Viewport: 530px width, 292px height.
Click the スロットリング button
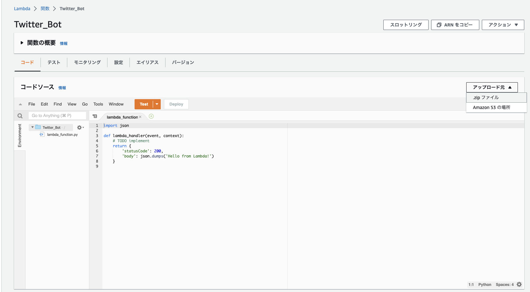pyautogui.click(x=406, y=25)
